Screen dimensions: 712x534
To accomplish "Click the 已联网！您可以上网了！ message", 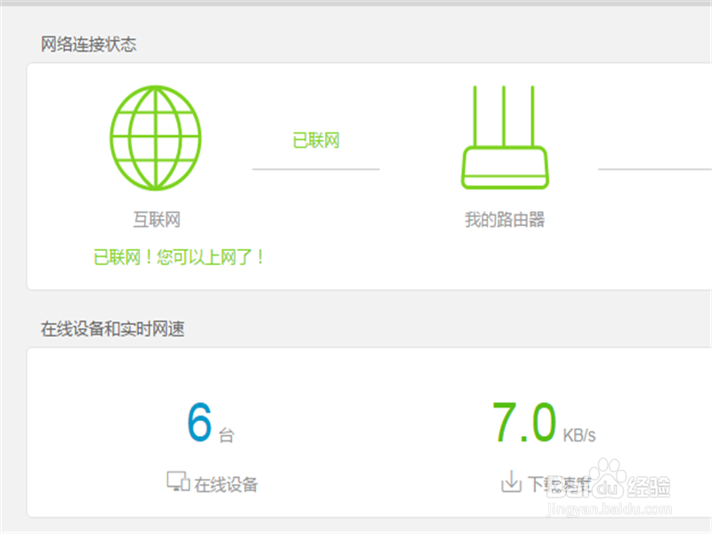I will point(179,257).
